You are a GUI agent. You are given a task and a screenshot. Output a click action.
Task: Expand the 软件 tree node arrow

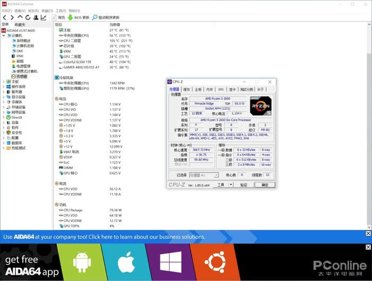[4, 128]
